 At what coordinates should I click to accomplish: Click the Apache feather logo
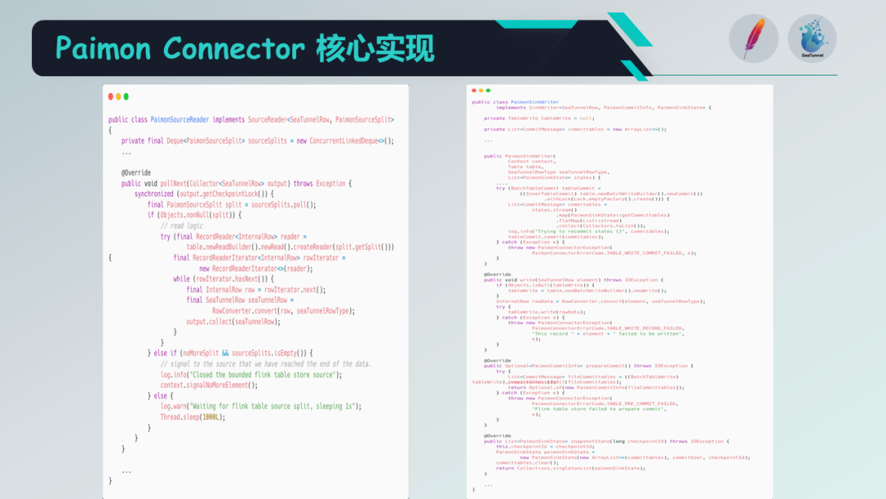(x=753, y=39)
